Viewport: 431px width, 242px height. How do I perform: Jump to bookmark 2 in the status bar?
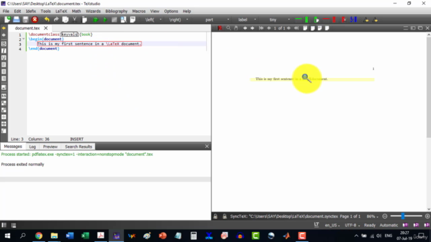coord(416,225)
